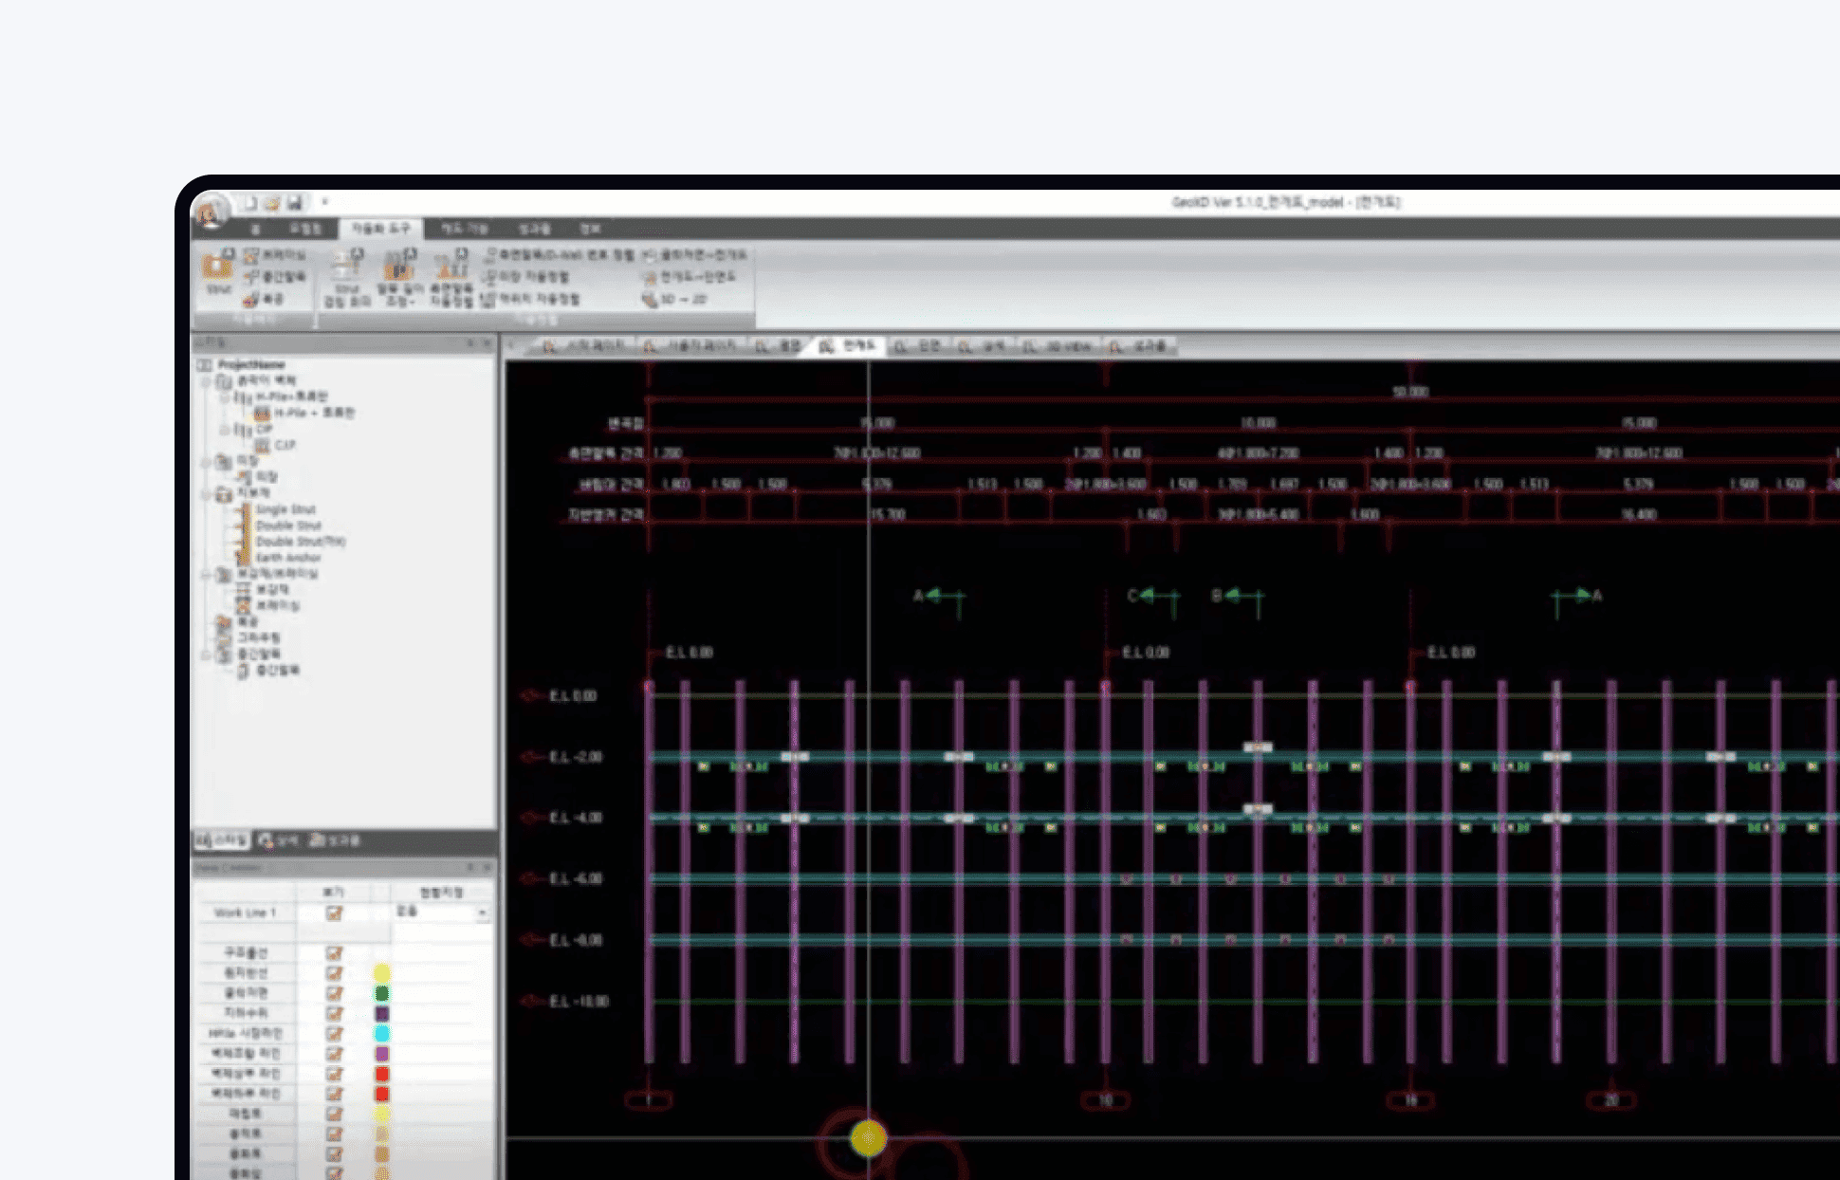The image size is (1840, 1180).
Task: Click the 3D to 2D conversion icon
Action: [x=650, y=299]
